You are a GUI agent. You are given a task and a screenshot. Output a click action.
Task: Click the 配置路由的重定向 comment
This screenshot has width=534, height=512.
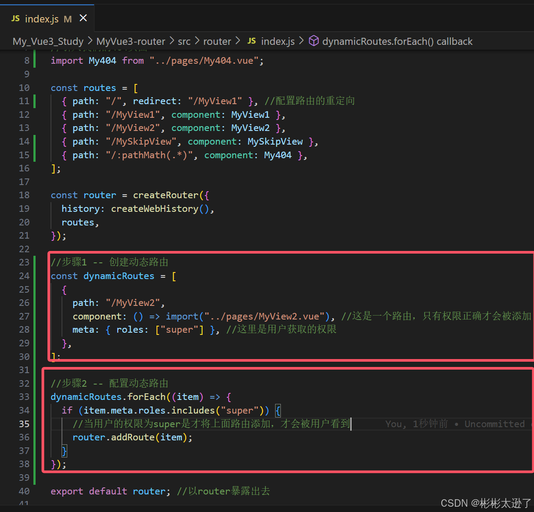pos(310,101)
